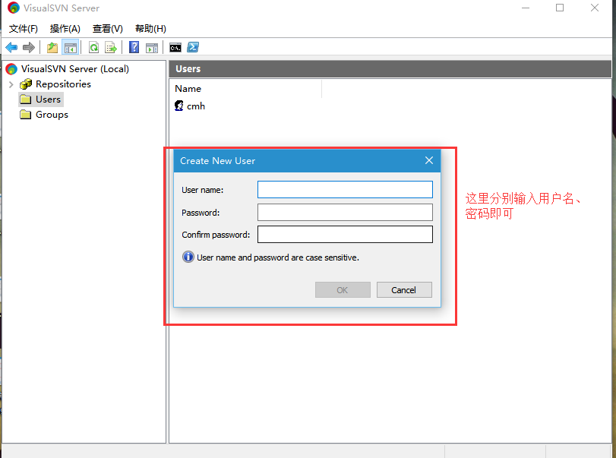Click the Users folder icon in the tree
This screenshot has height=458, width=616.
point(26,99)
